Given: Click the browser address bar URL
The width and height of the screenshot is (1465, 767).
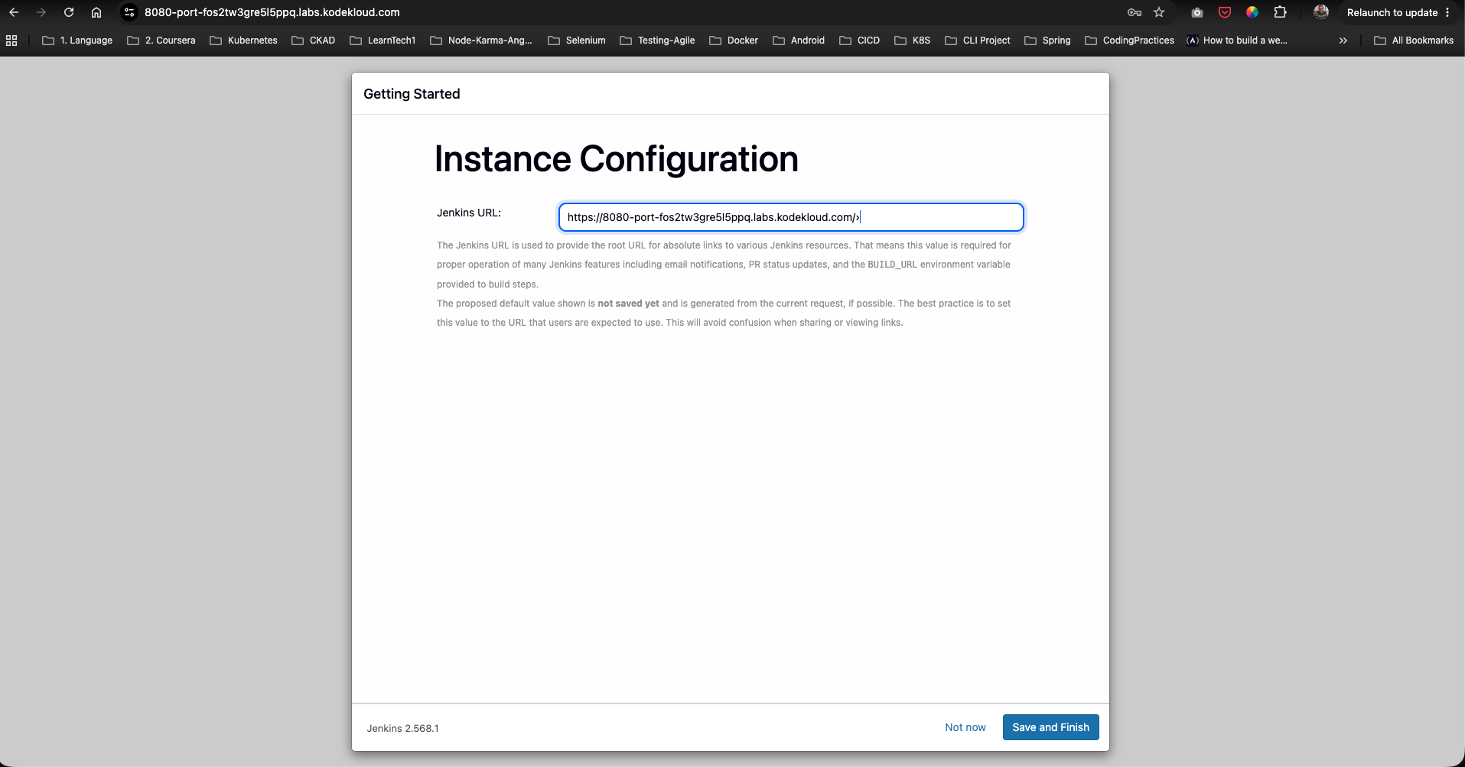Looking at the screenshot, I should tap(272, 12).
